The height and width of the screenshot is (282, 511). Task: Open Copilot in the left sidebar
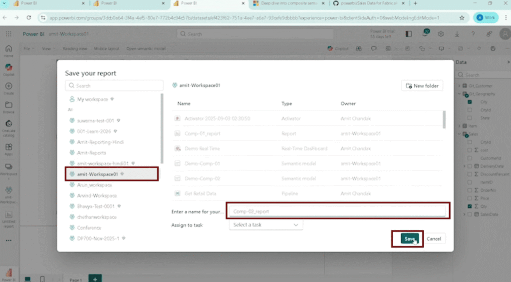click(x=8, y=68)
